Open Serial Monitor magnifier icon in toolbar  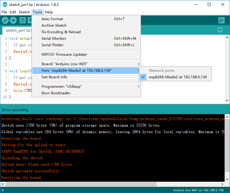[221, 20]
